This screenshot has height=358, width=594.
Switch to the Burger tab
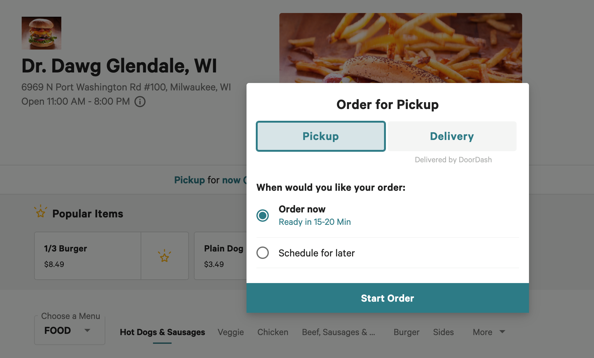[406, 332]
